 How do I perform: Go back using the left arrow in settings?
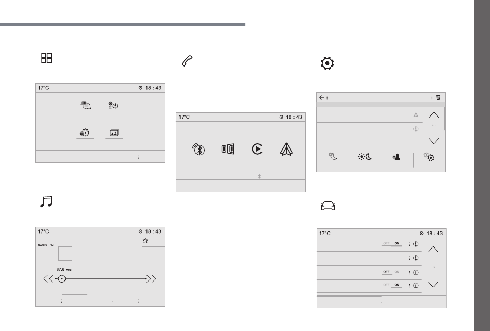[x=321, y=97]
